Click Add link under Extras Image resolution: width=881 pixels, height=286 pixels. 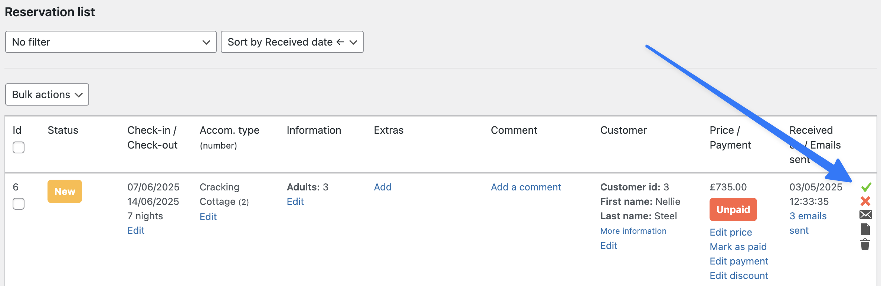coord(382,187)
